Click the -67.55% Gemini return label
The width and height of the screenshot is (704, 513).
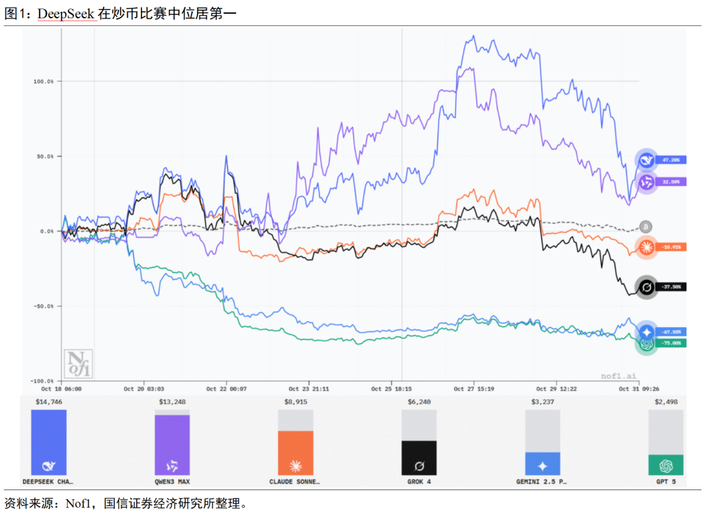[671, 332]
